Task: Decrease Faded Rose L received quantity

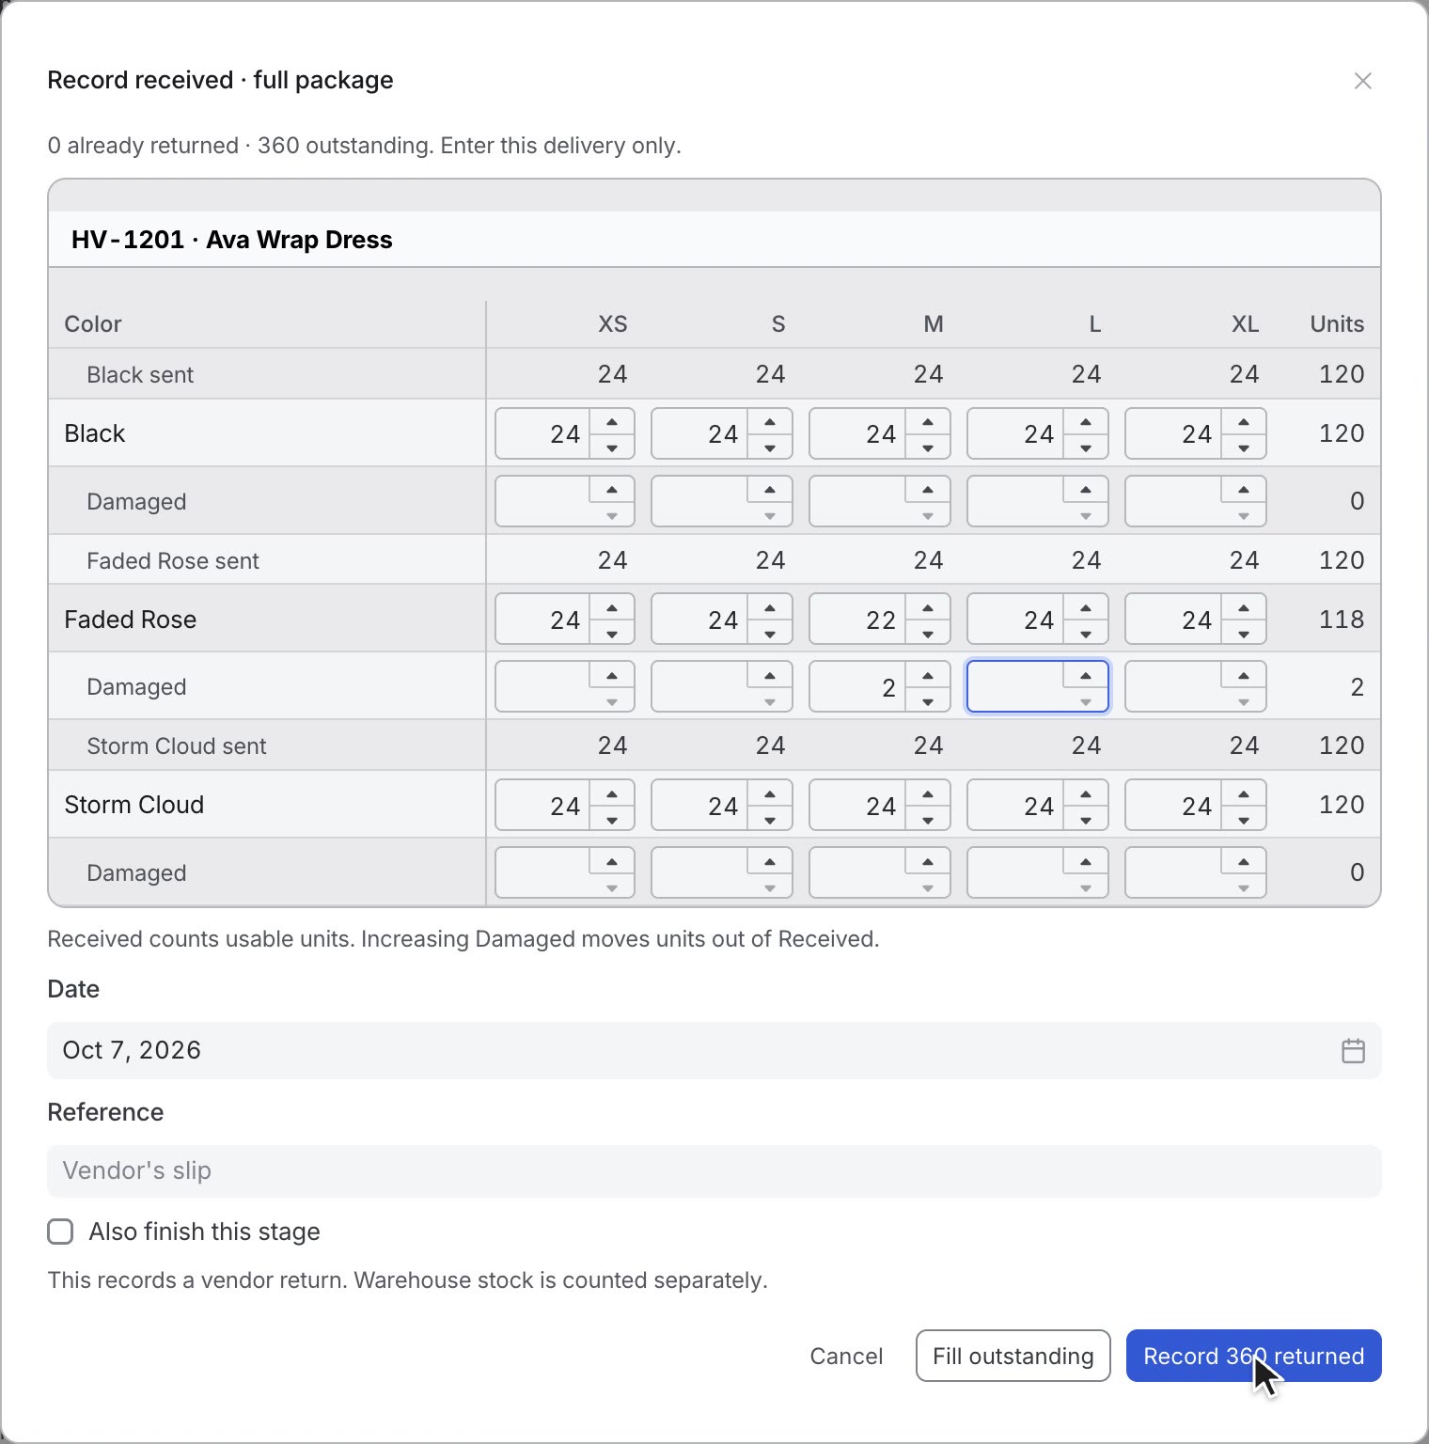Action: pos(1086,634)
